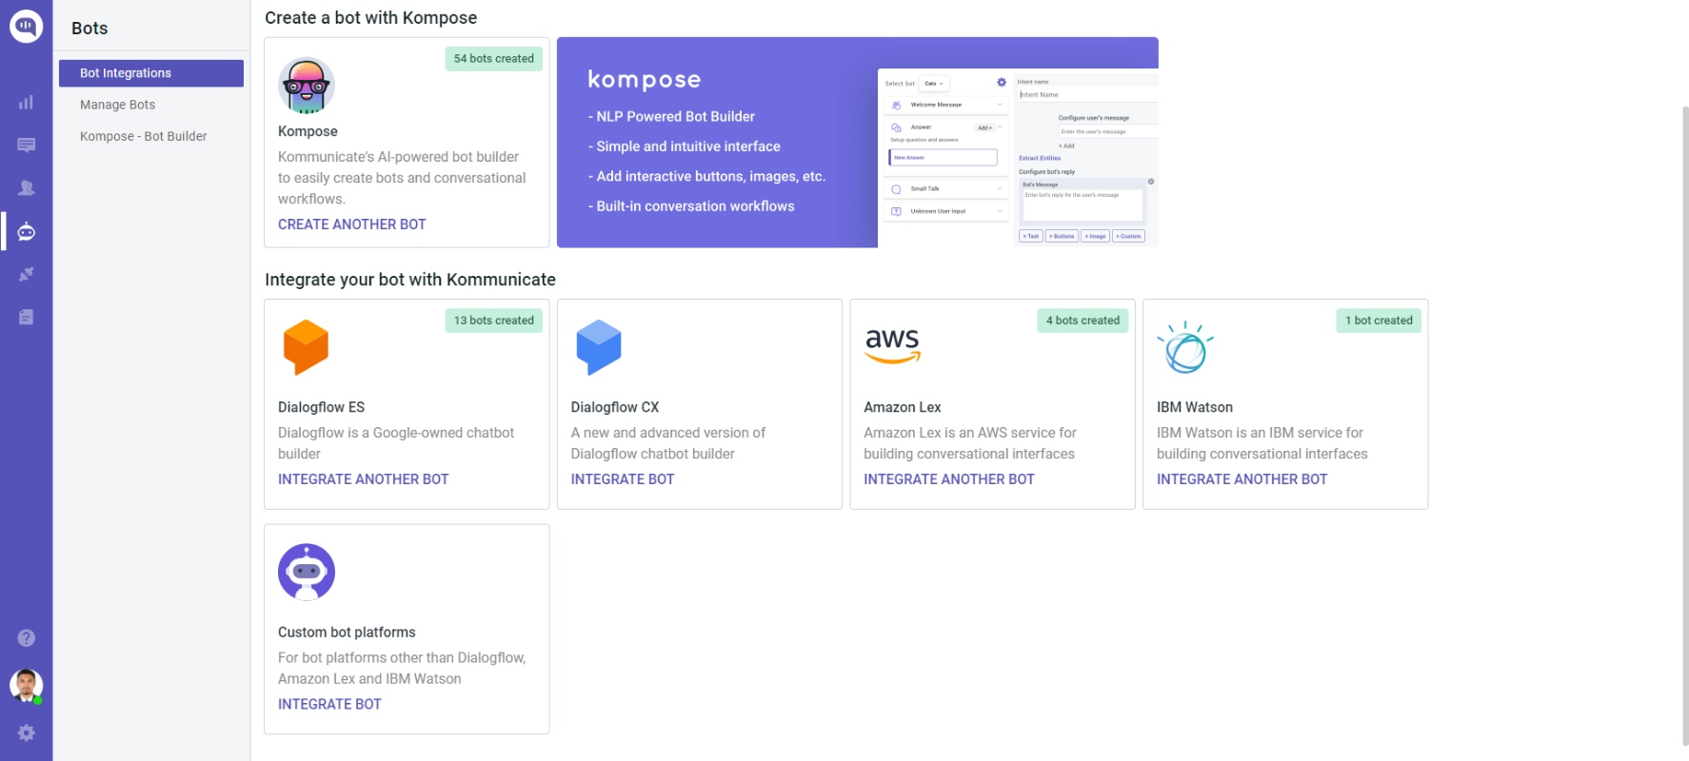1689x761 pixels.
Task: Click INTEGRATE ANOTHER BOT for IBM Watson
Action: 1242,479
